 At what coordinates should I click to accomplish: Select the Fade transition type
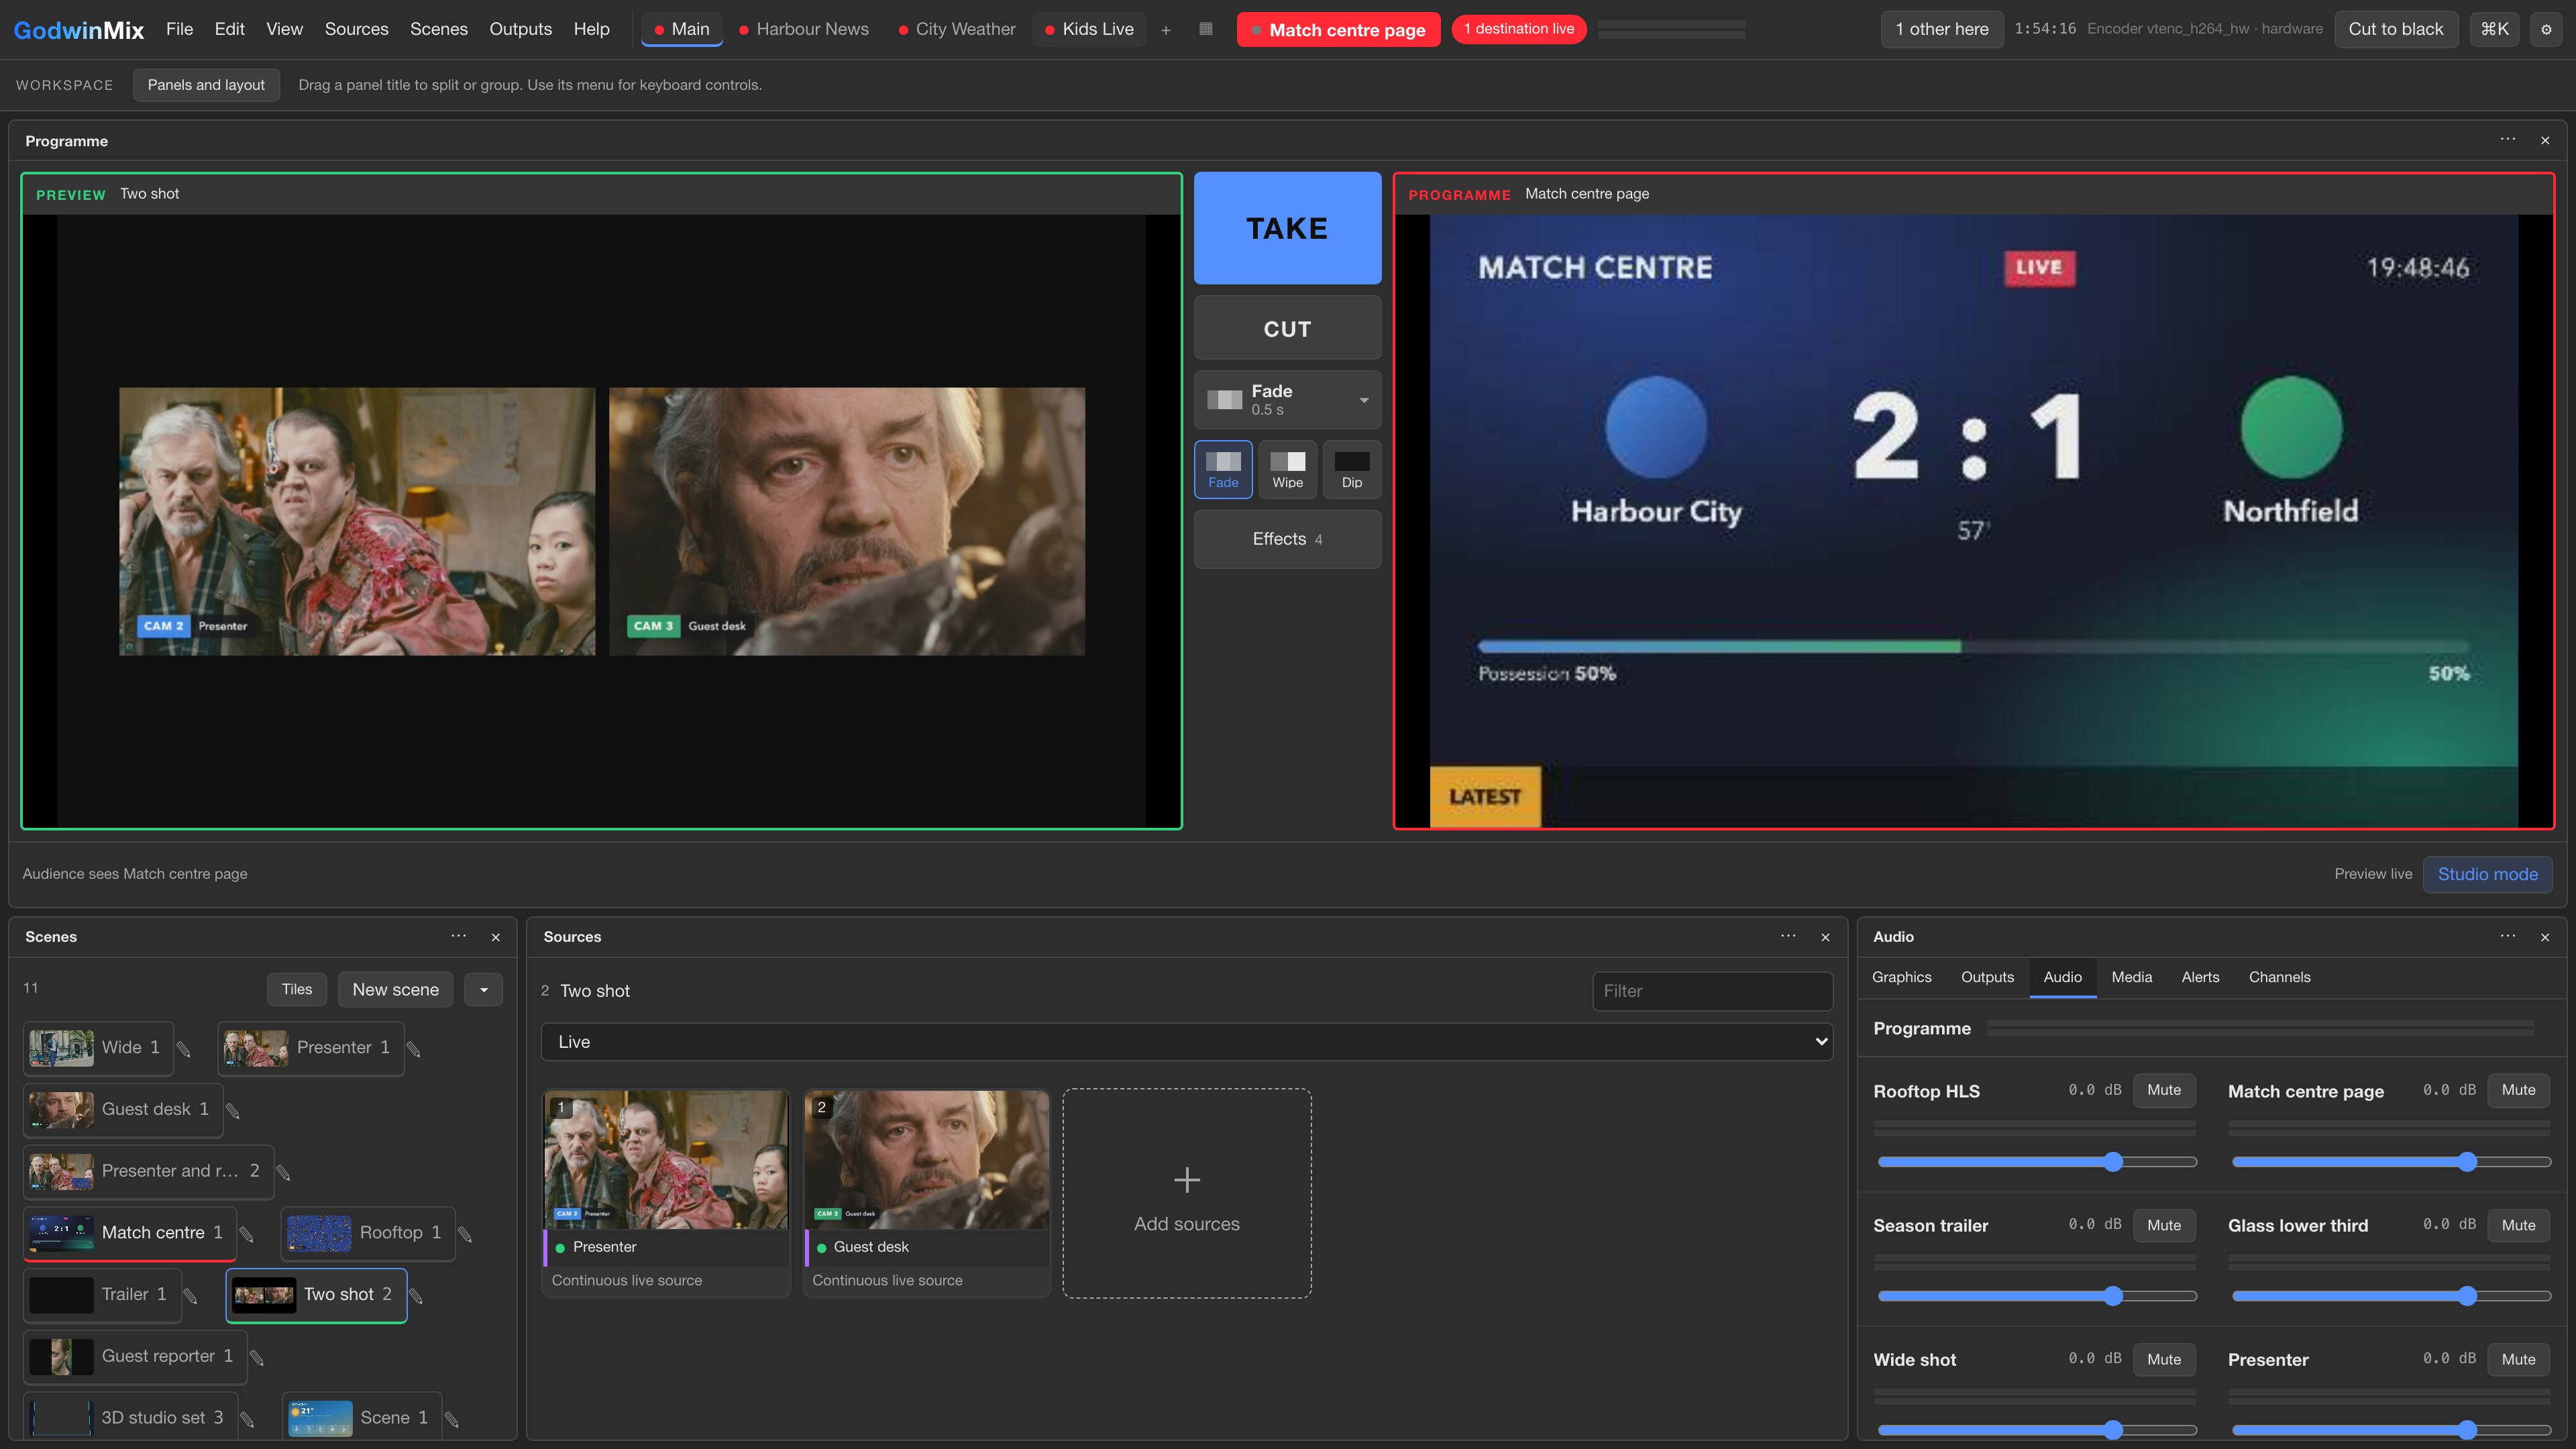point(1223,469)
